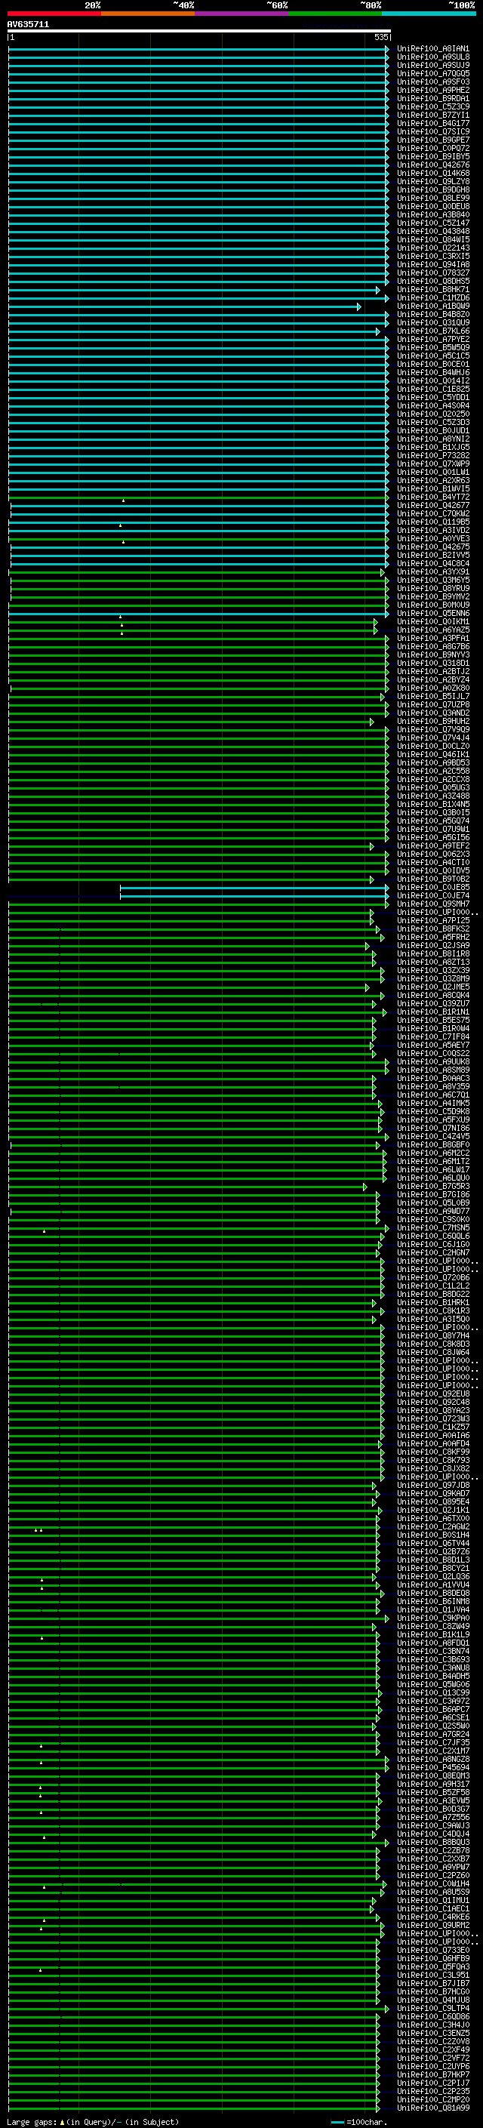The width and height of the screenshot is (483, 2128).
Task: Click the purple ~60% identity legend segment
Action: click(242, 14)
